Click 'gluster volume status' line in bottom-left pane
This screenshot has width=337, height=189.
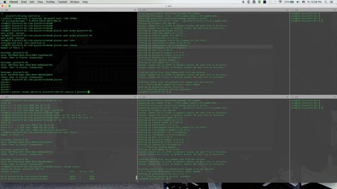click(40, 166)
